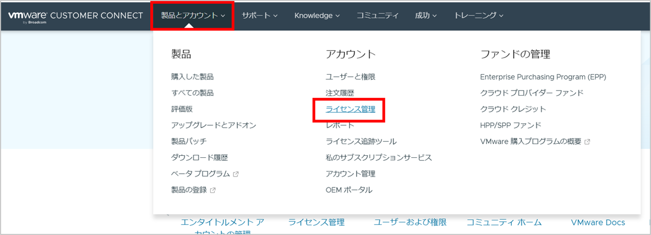Expand the トレーニング dropdown menu
Image resolution: width=651 pixels, height=235 pixels.
pyautogui.click(x=479, y=16)
